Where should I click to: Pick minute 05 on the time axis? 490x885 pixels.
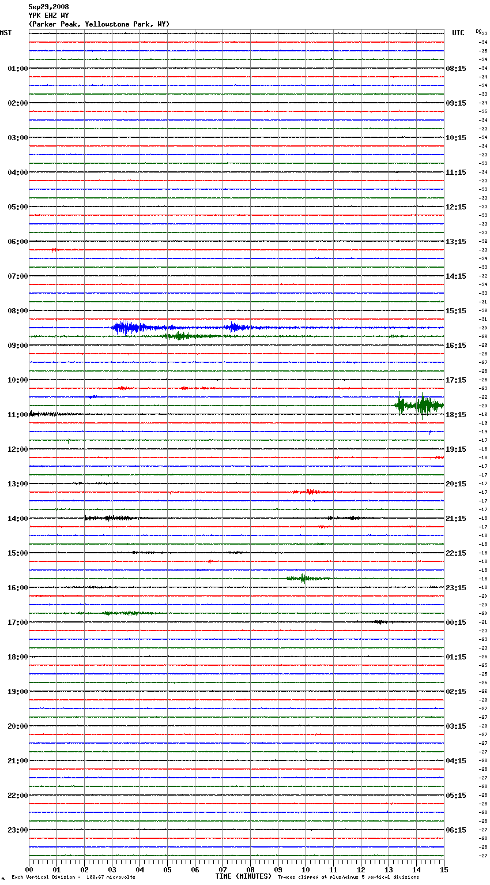coord(167,869)
